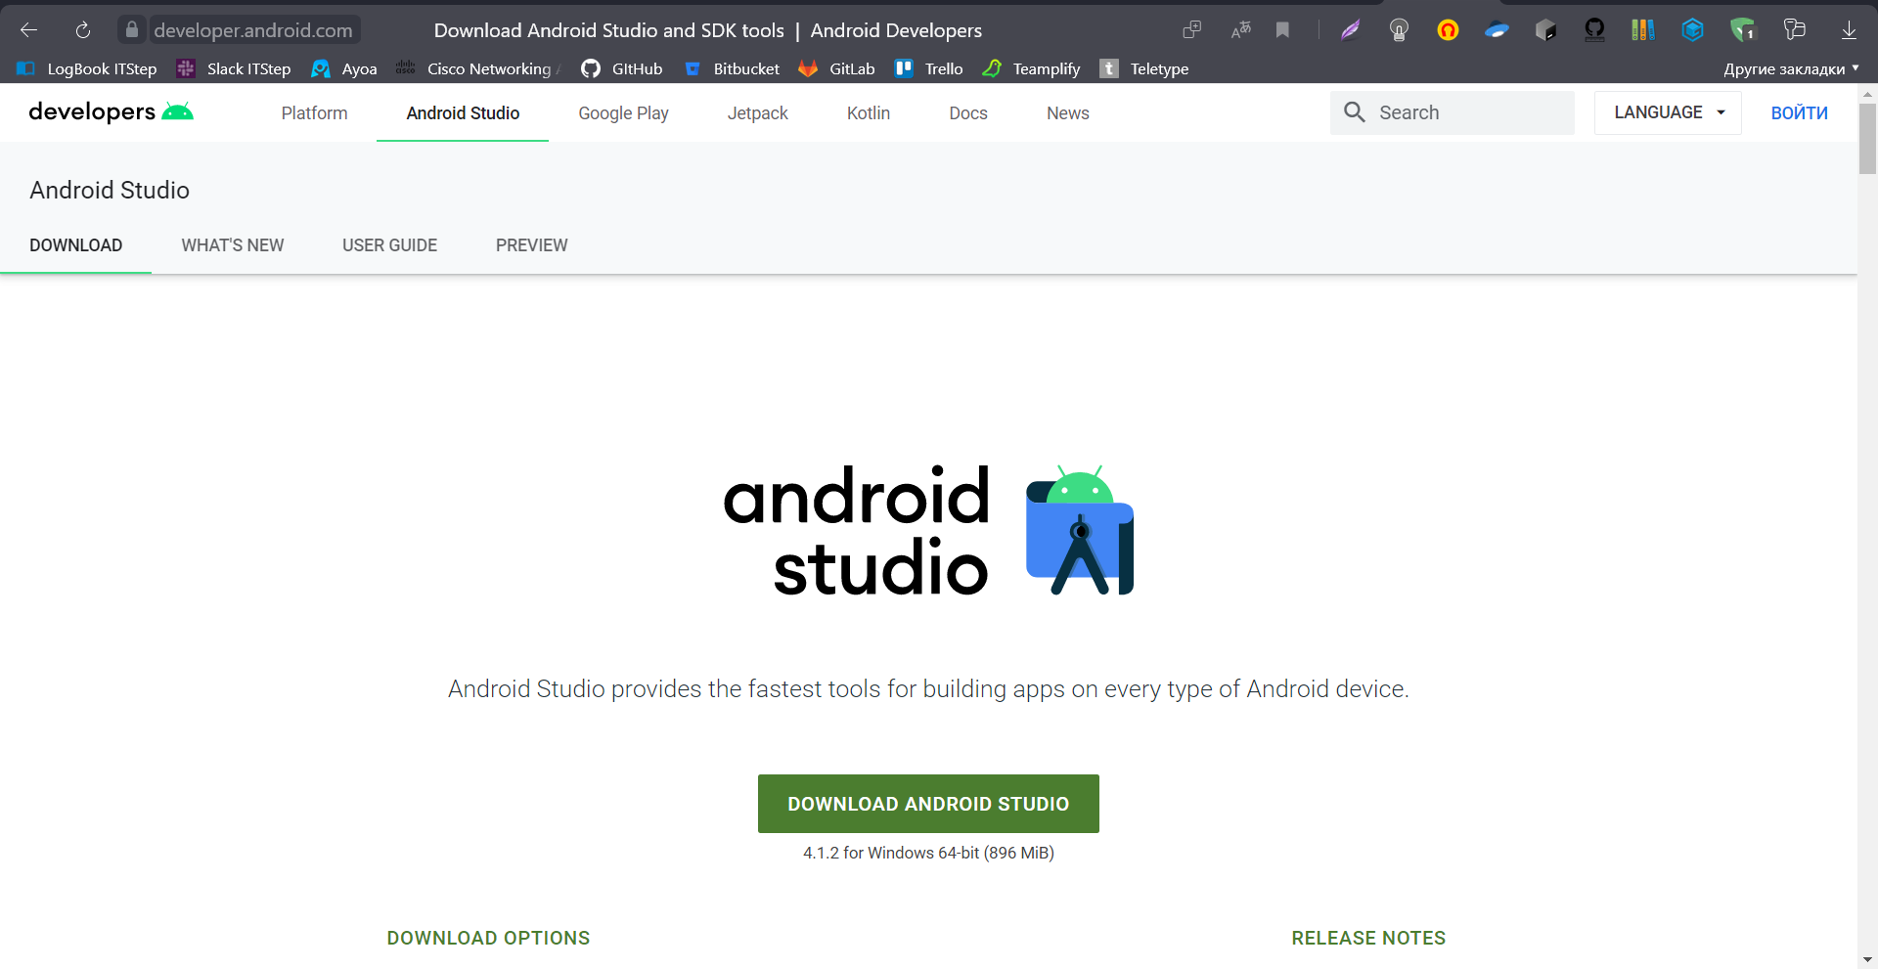Open the Trello bookmark
The height and width of the screenshot is (969, 1878).
pyautogui.click(x=929, y=68)
